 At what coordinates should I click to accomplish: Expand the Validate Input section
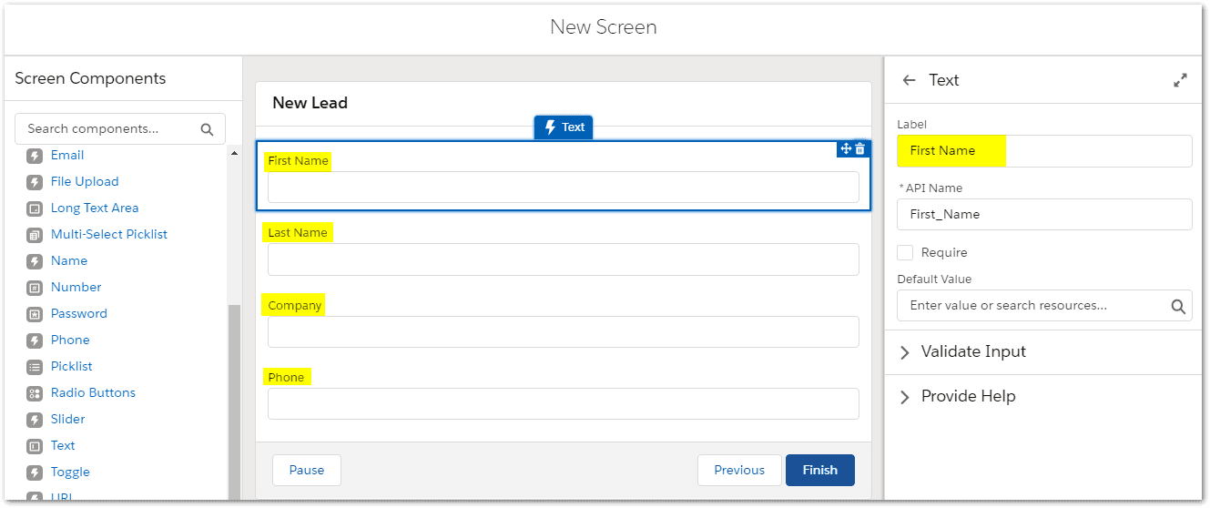(x=904, y=352)
